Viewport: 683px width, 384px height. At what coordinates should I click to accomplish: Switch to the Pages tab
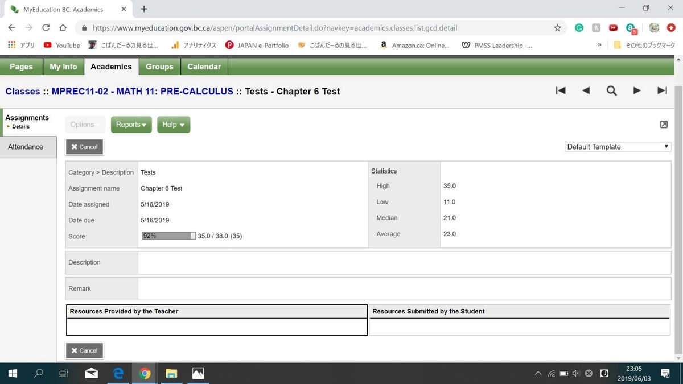[21, 67]
